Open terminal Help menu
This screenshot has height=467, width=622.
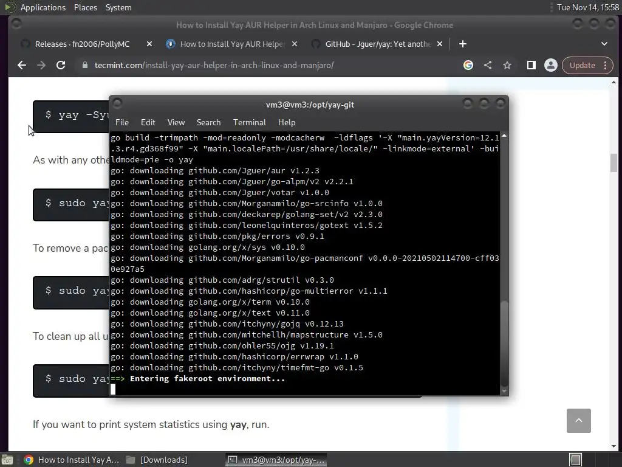click(x=287, y=122)
